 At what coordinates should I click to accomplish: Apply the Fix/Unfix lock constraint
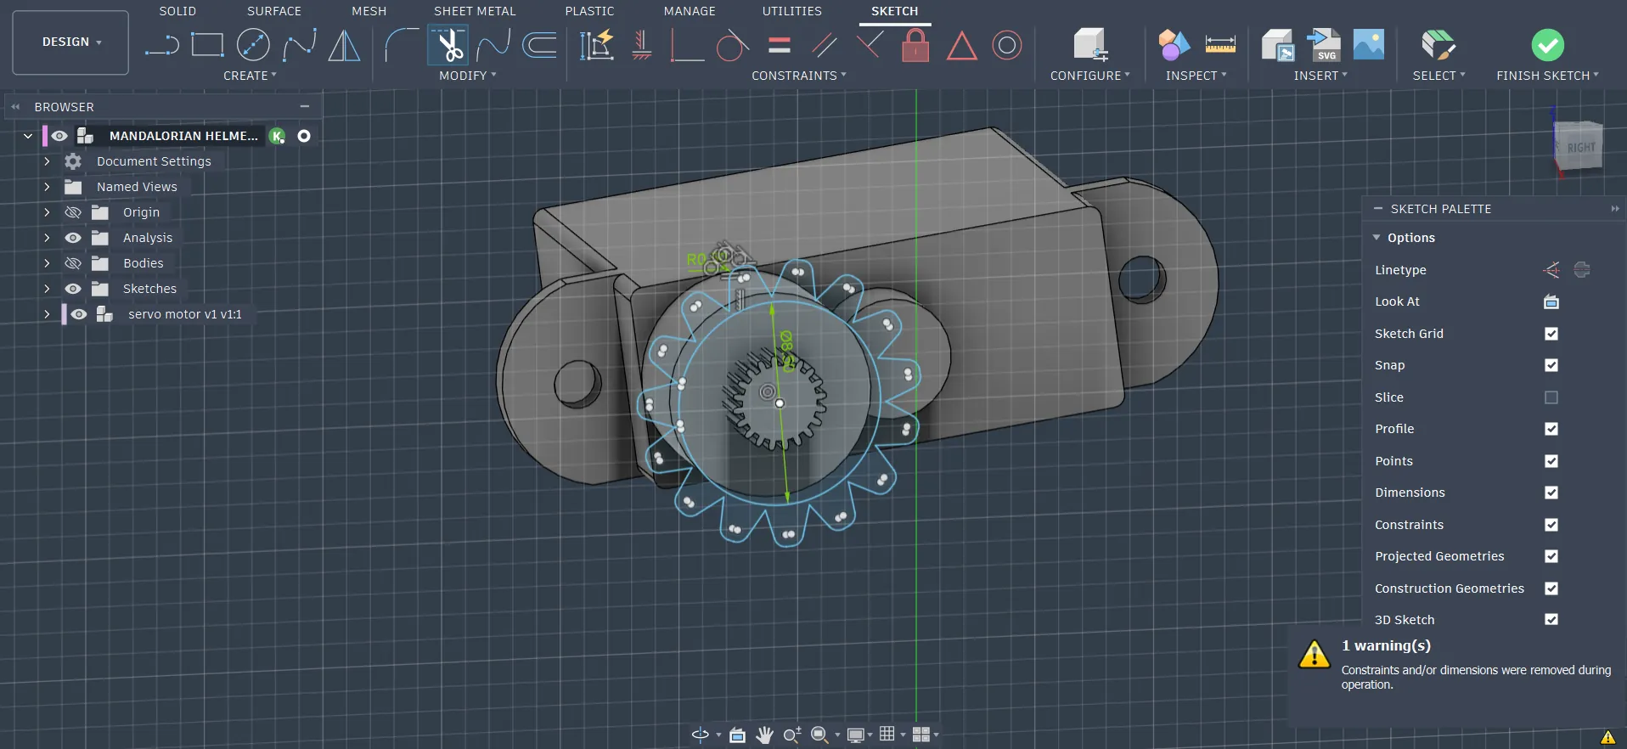click(915, 45)
